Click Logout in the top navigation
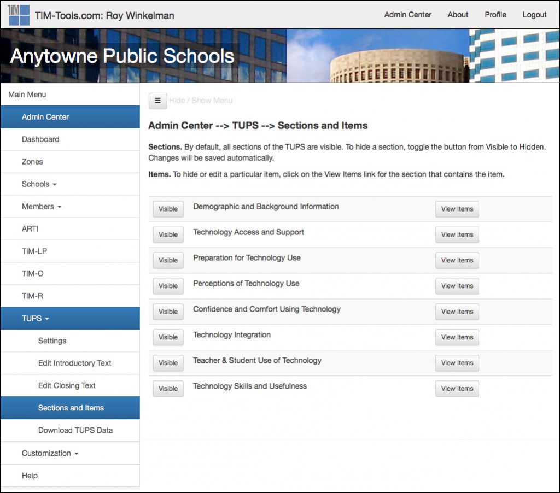The height and width of the screenshot is (493, 560). pyautogui.click(x=535, y=15)
